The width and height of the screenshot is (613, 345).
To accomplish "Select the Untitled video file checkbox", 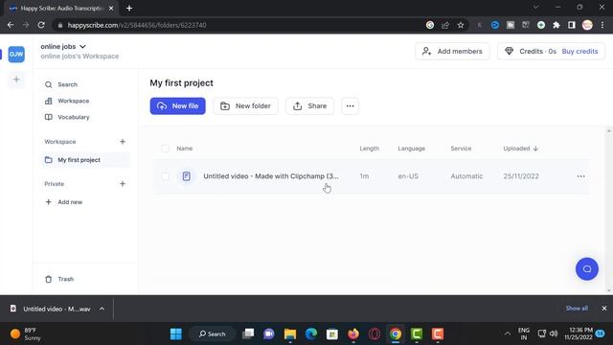I will [166, 176].
